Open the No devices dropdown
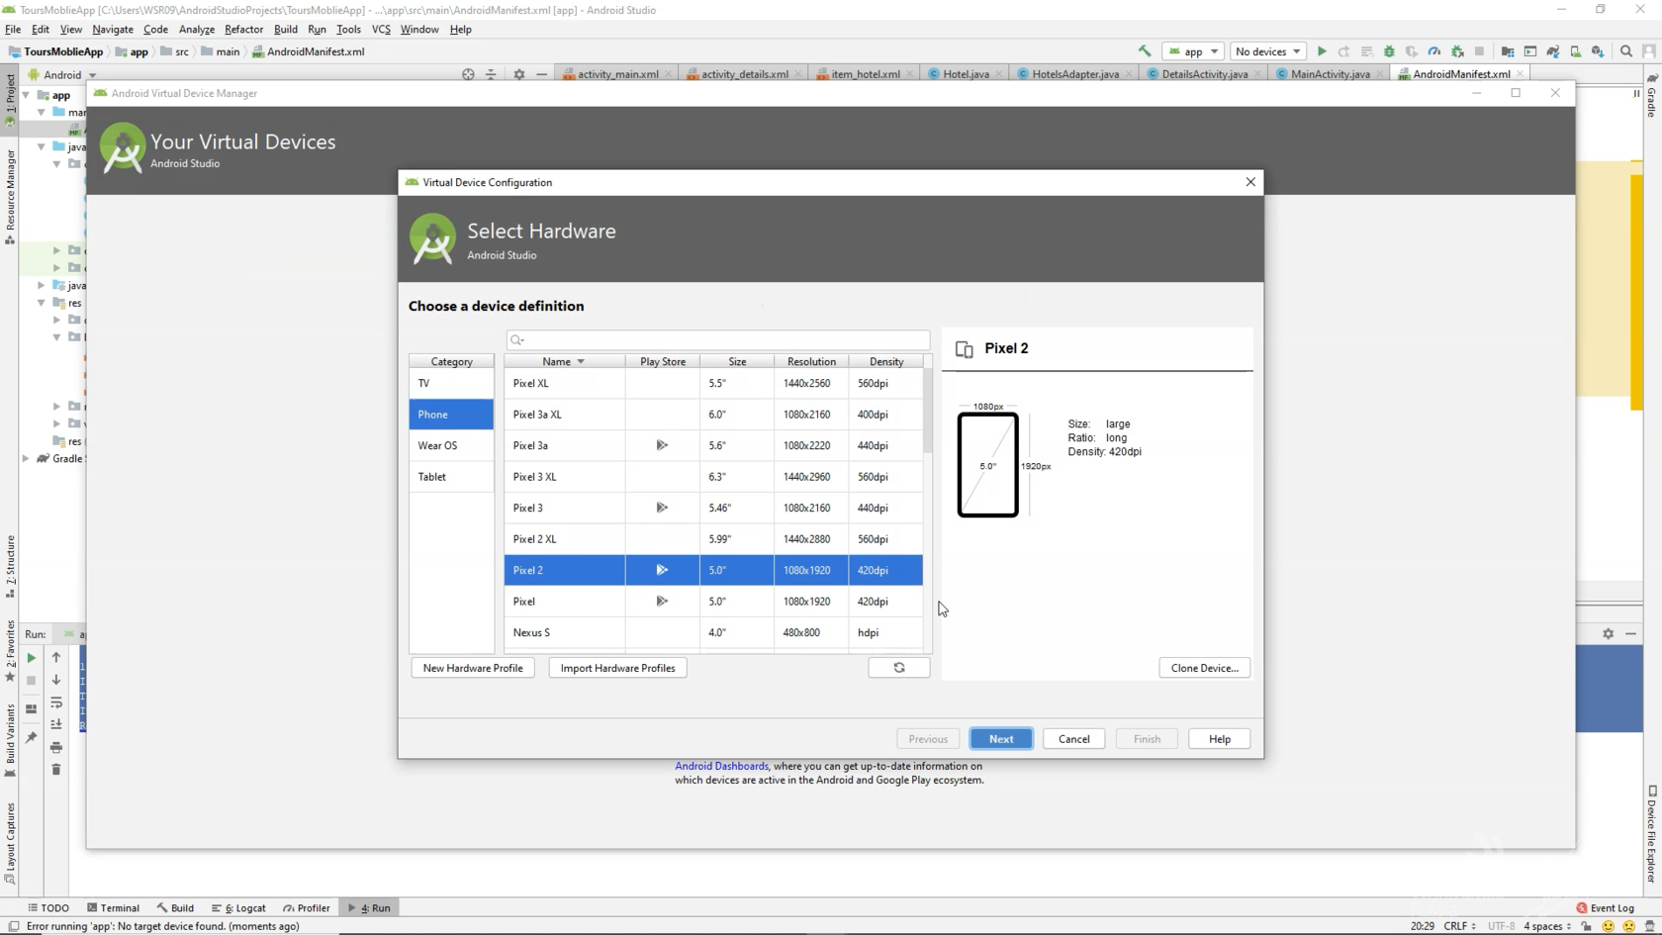1662x935 pixels. click(x=1267, y=51)
